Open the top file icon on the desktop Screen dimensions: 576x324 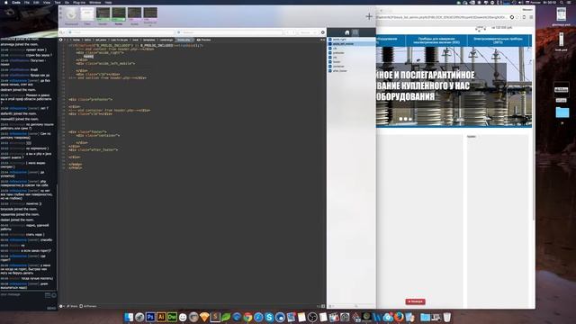[x=561, y=14]
